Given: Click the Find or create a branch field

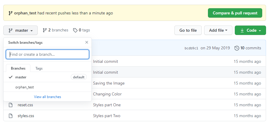Looking at the screenshot, I should [x=47, y=54].
